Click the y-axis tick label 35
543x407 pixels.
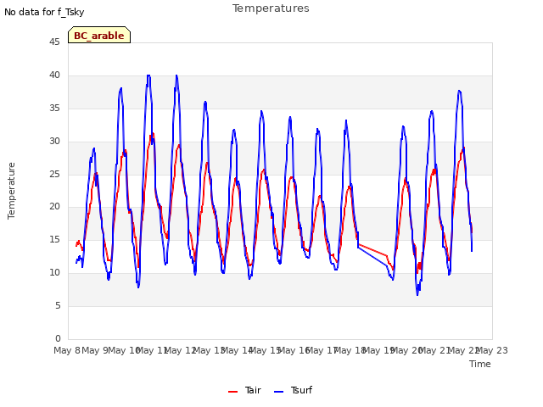click(54, 108)
